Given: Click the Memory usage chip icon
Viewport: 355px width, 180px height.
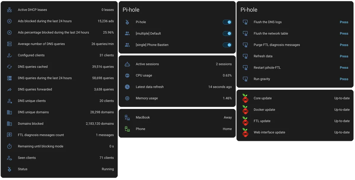Looking at the screenshot, I should (127, 98).
